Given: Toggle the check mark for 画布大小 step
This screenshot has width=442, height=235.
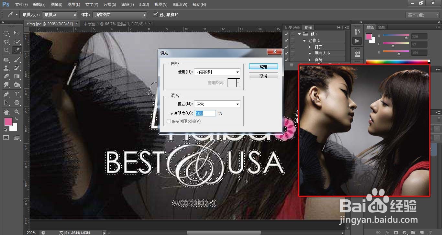Looking at the screenshot, I should pyautogui.click(x=286, y=53).
